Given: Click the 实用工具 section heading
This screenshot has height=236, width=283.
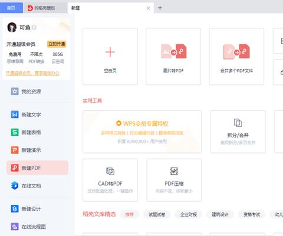Looking at the screenshot, I should (92, 101).
